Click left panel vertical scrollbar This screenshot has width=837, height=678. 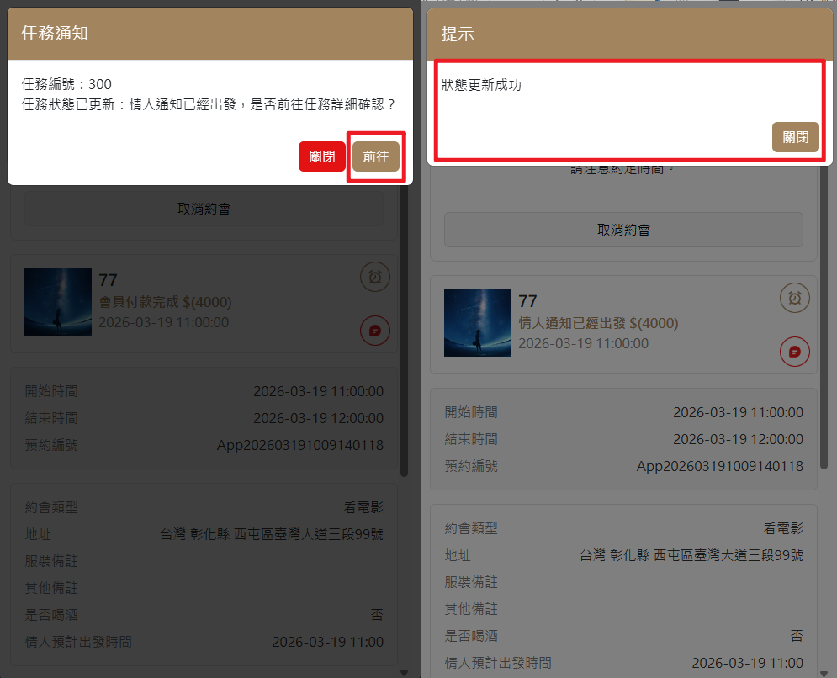[x=404, y=331]
